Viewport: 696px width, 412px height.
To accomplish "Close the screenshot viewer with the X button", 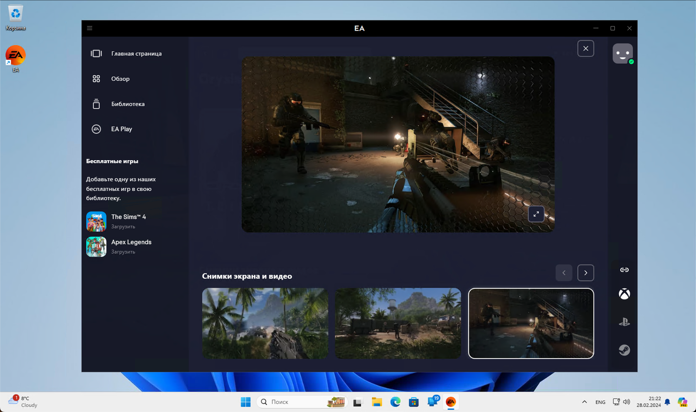I will click(x=586, y=48).
